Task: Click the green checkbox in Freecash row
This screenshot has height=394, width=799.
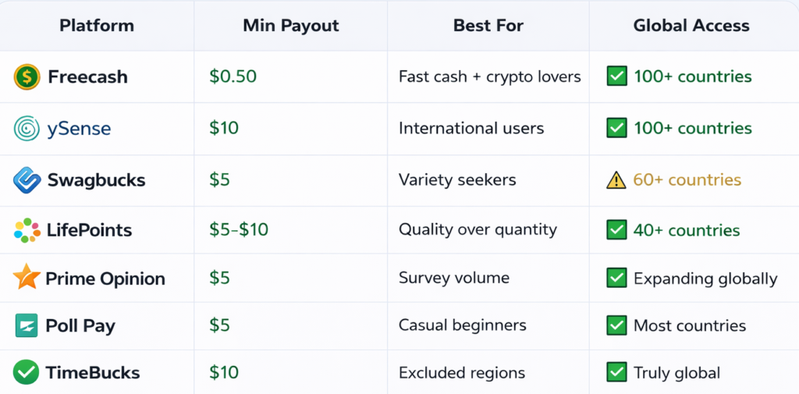Action: click(616, 76)
